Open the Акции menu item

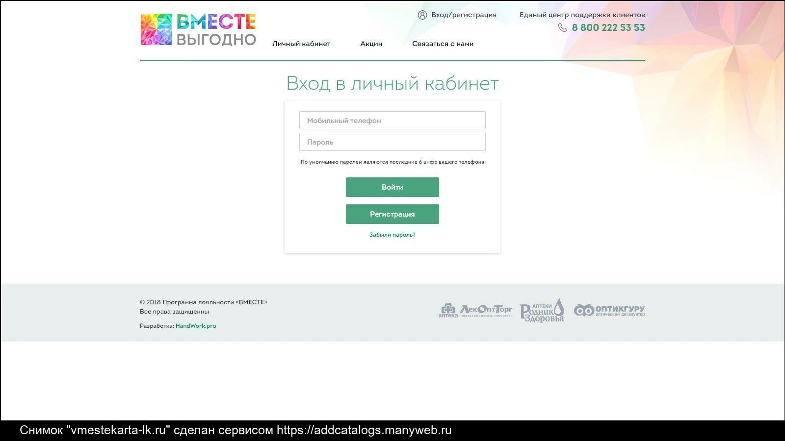tap(371, 44)
